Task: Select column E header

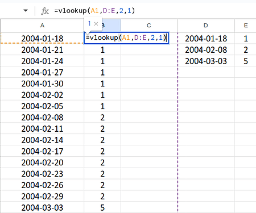Action: pos(245,26)
